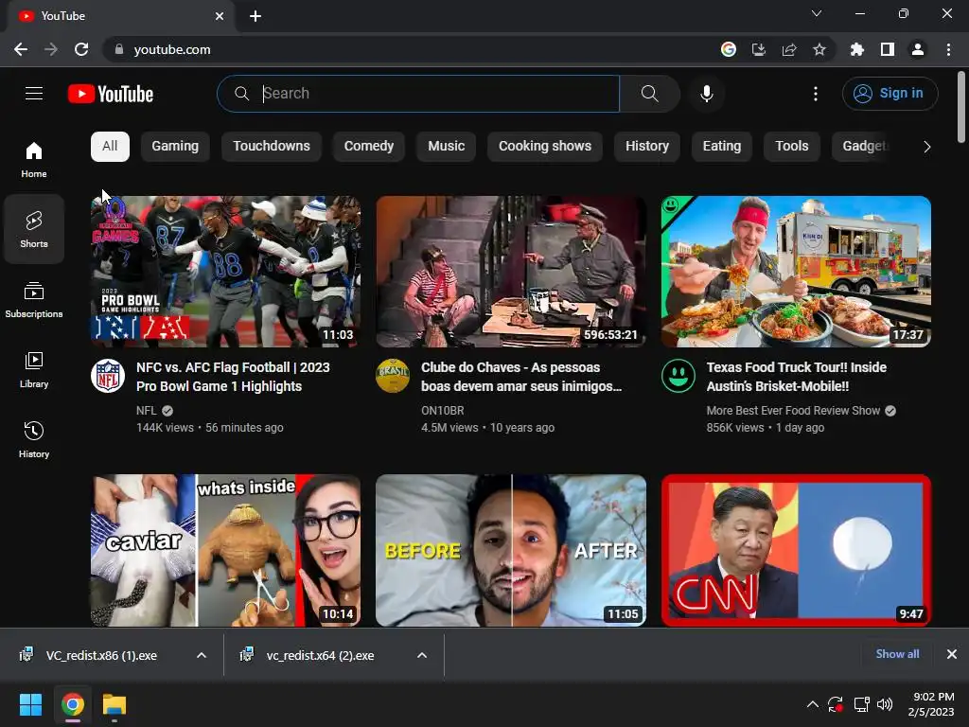Viewport: 969px width, 727px height.
Task: Open the YouTube hamburger guide menu
Action: [34, 94]
